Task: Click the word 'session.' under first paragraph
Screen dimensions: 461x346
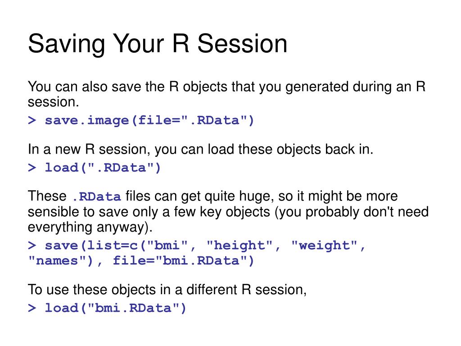Action: tap(54, 102)
